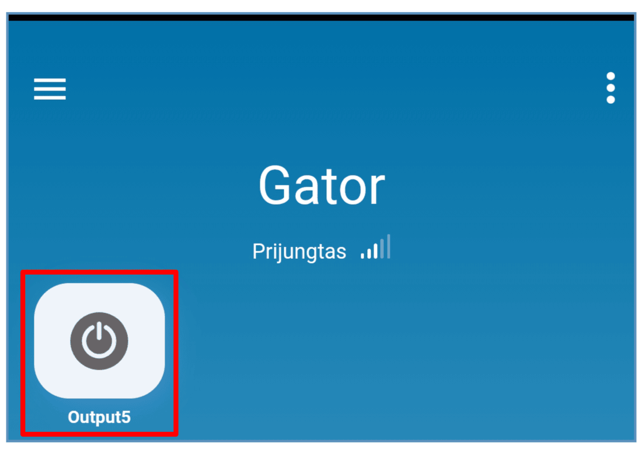
Task: Check connection via signal bars next to Prijungtas
Action: [x=375, y=247]
